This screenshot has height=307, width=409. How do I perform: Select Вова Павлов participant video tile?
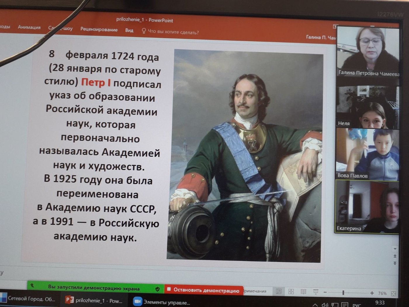pos(367,154)
